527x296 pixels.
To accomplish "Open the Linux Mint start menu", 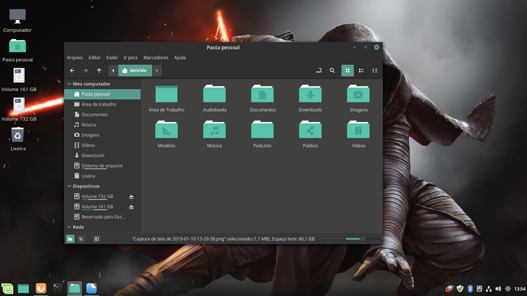I will pos(7,289).
